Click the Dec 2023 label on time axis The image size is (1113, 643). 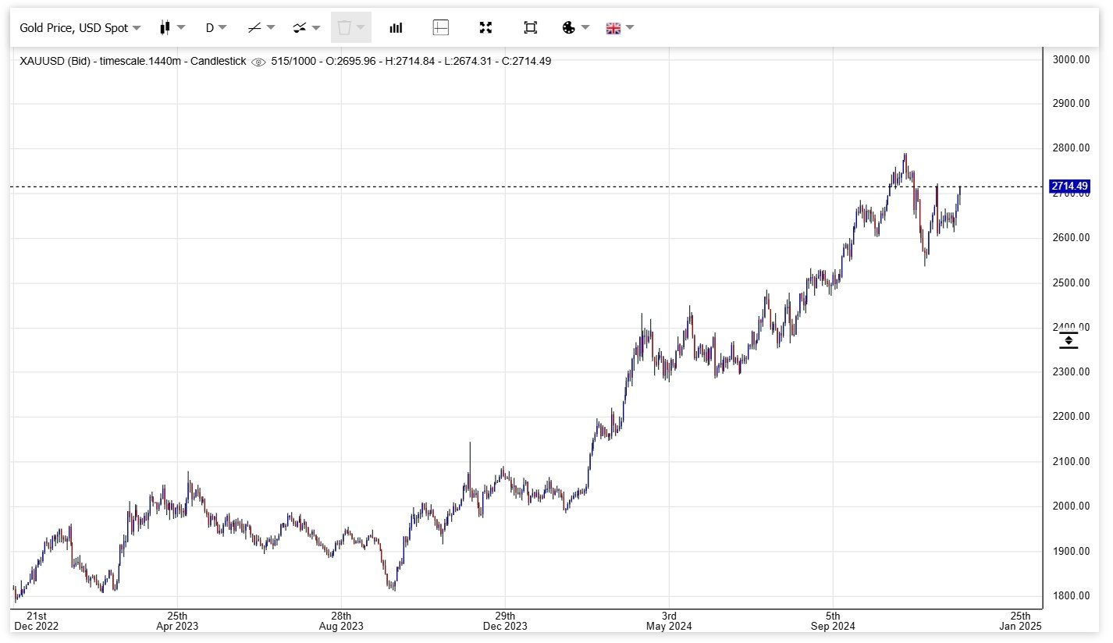coord(505,626)
